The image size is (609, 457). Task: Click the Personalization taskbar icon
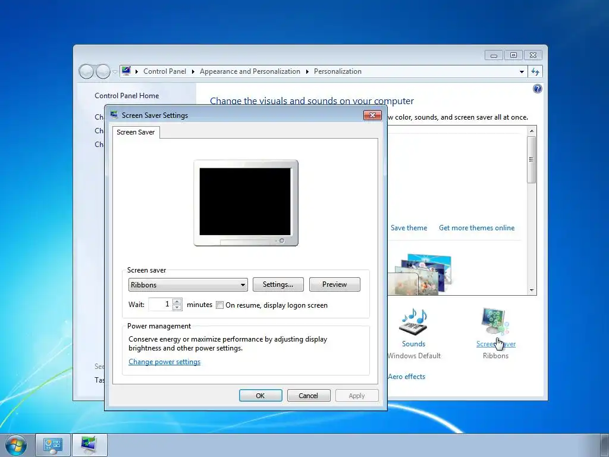pos(89,445)
